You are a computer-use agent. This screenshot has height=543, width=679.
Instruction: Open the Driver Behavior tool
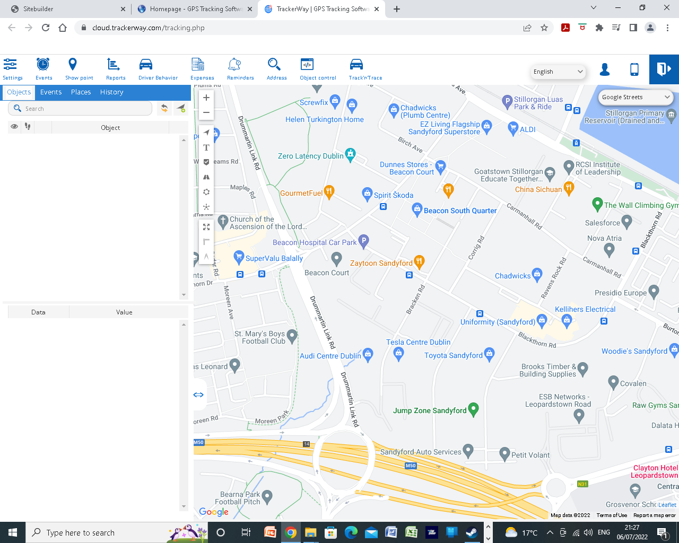coord(158,69)
